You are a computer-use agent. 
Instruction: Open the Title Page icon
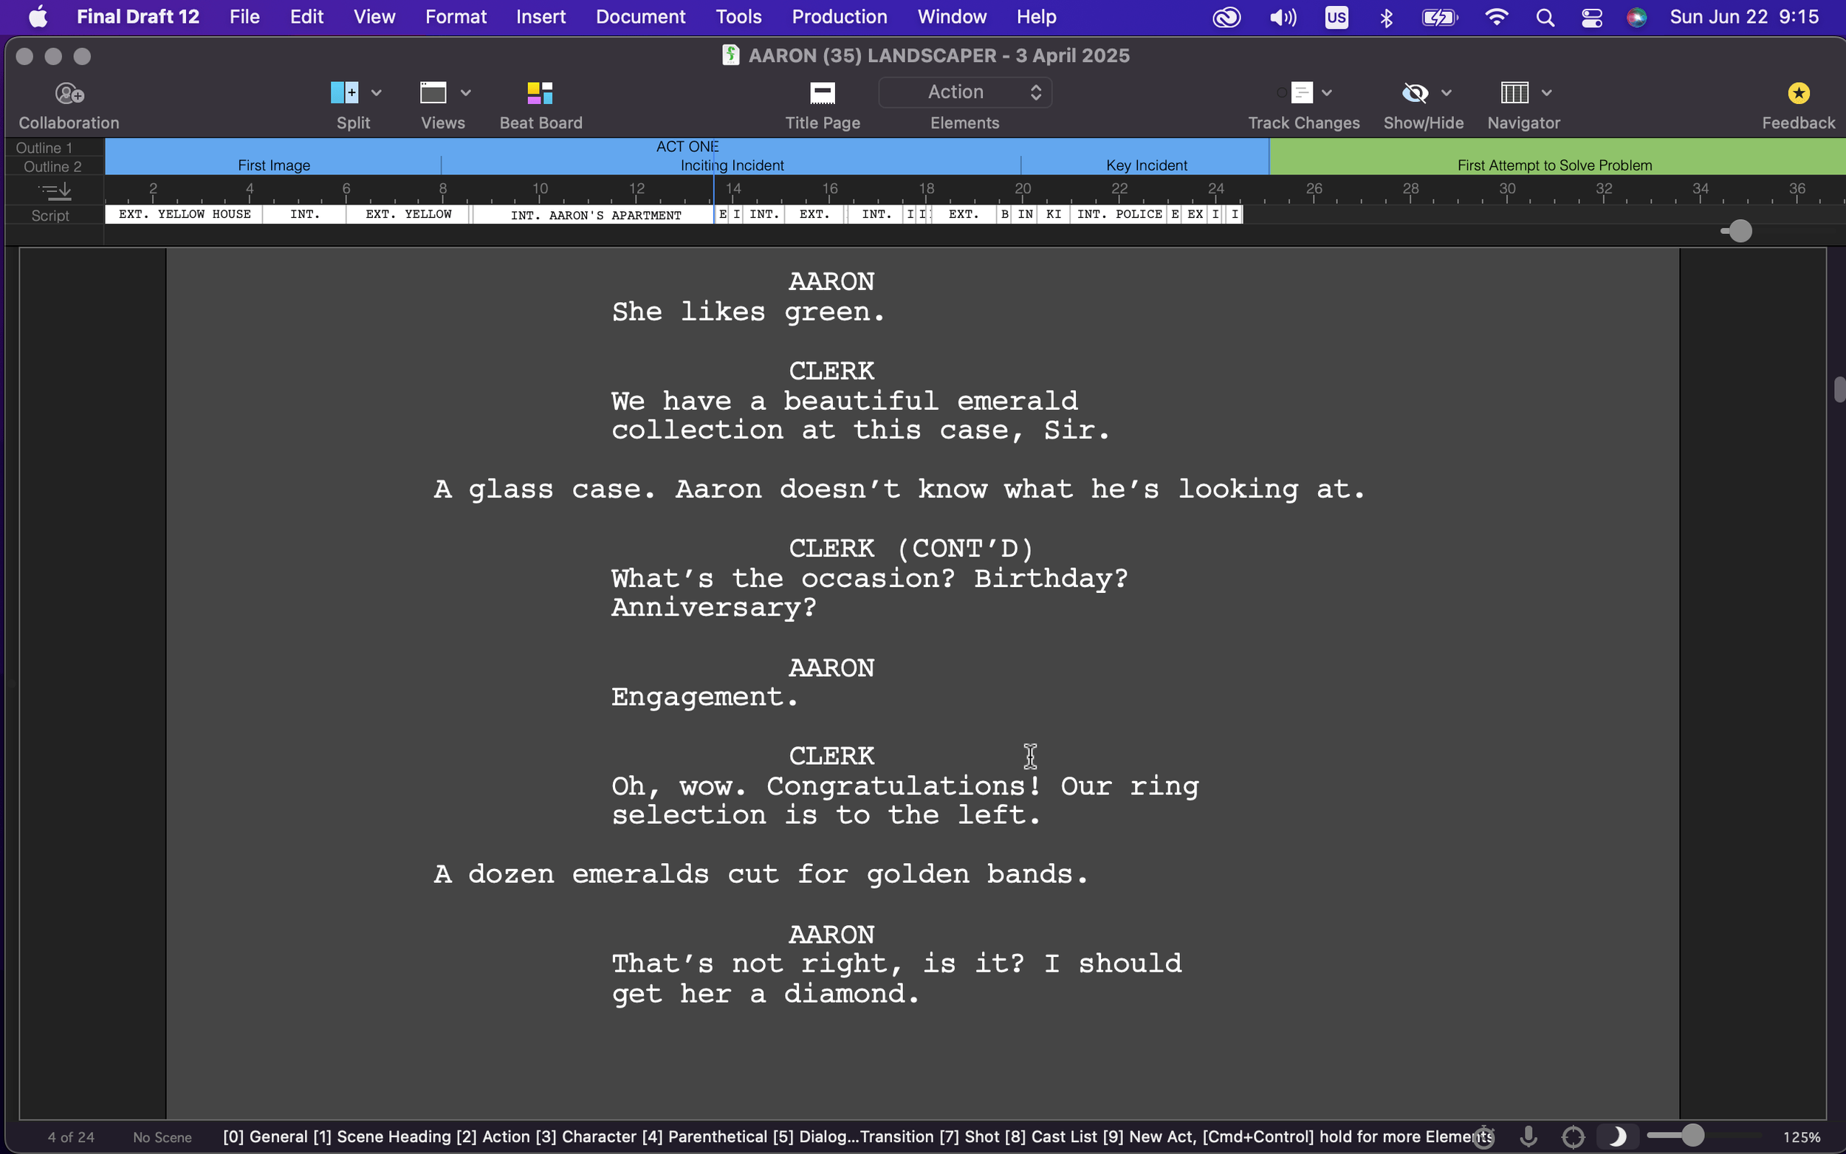(x=822, y=93)
